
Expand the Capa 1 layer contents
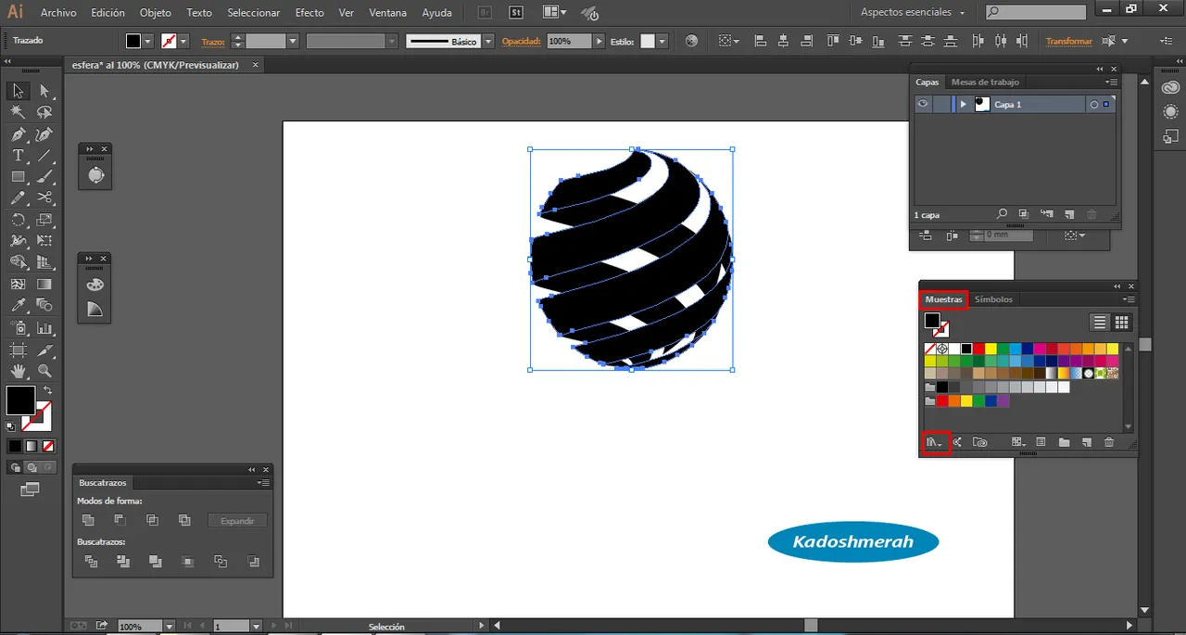(x=964, y=105)
